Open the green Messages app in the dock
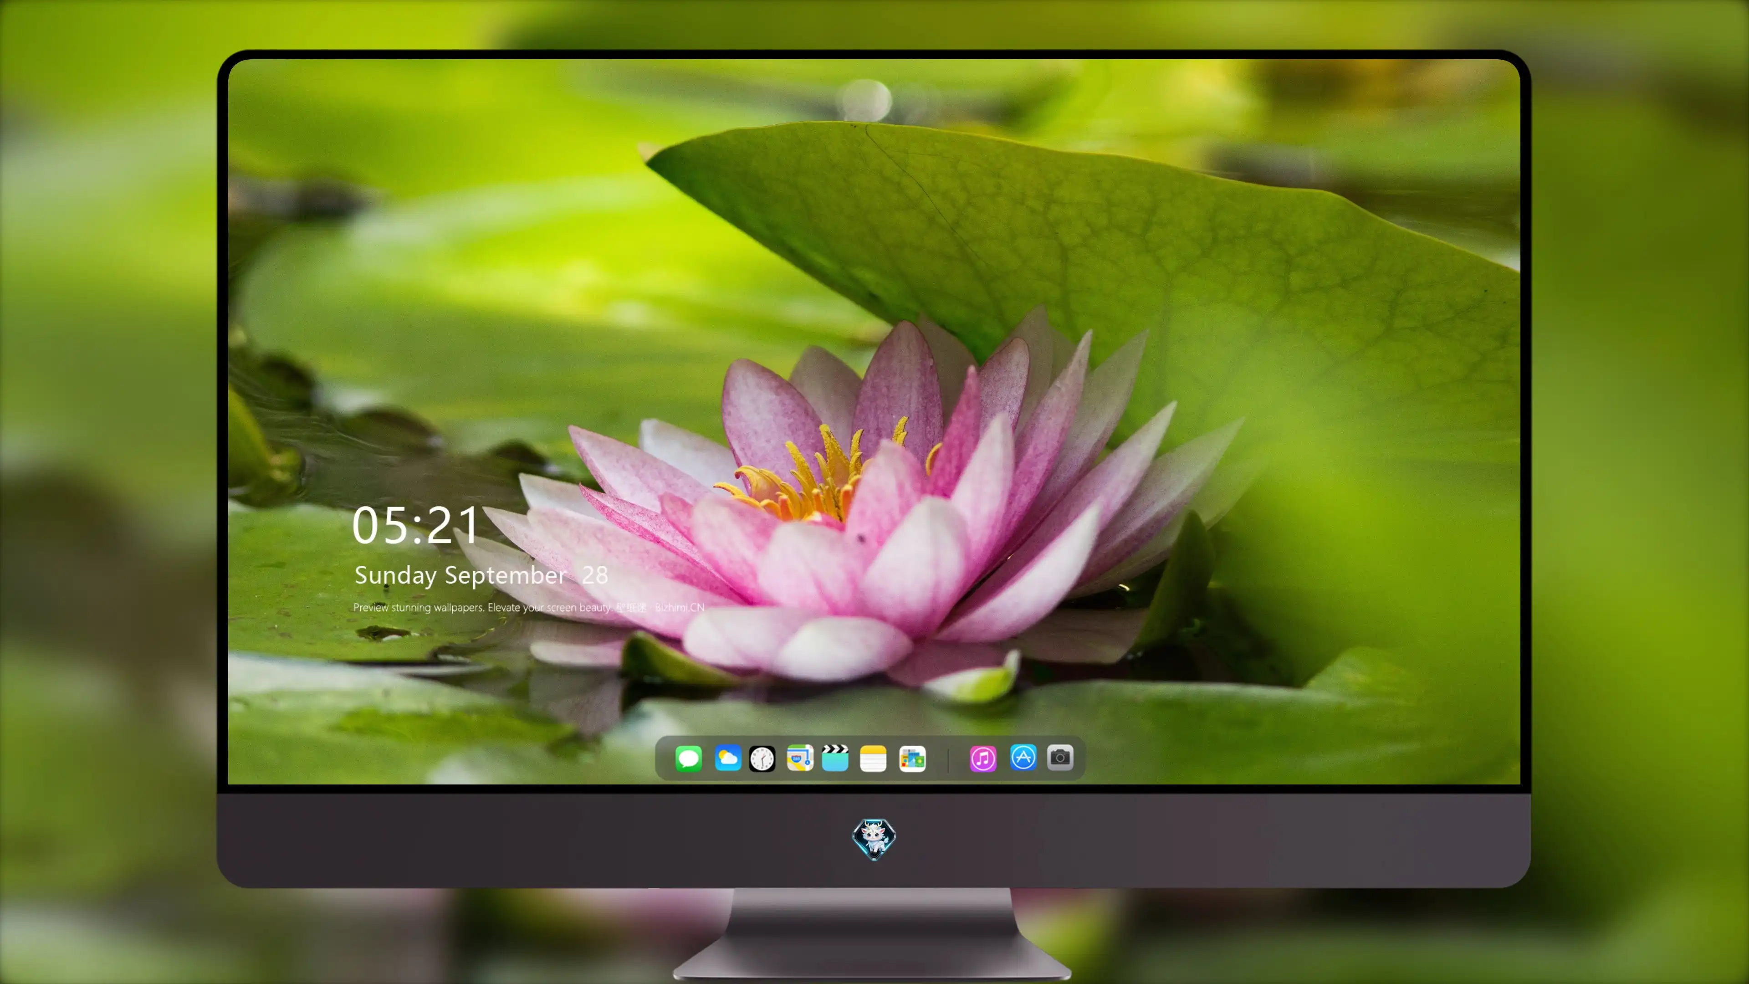The height and width of the screenshot is (984, 1749). [x=689, y=758]
